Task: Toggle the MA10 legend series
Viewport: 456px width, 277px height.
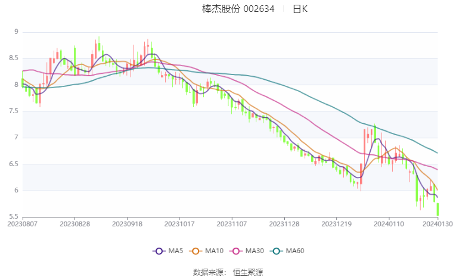Action: point(206,251)
